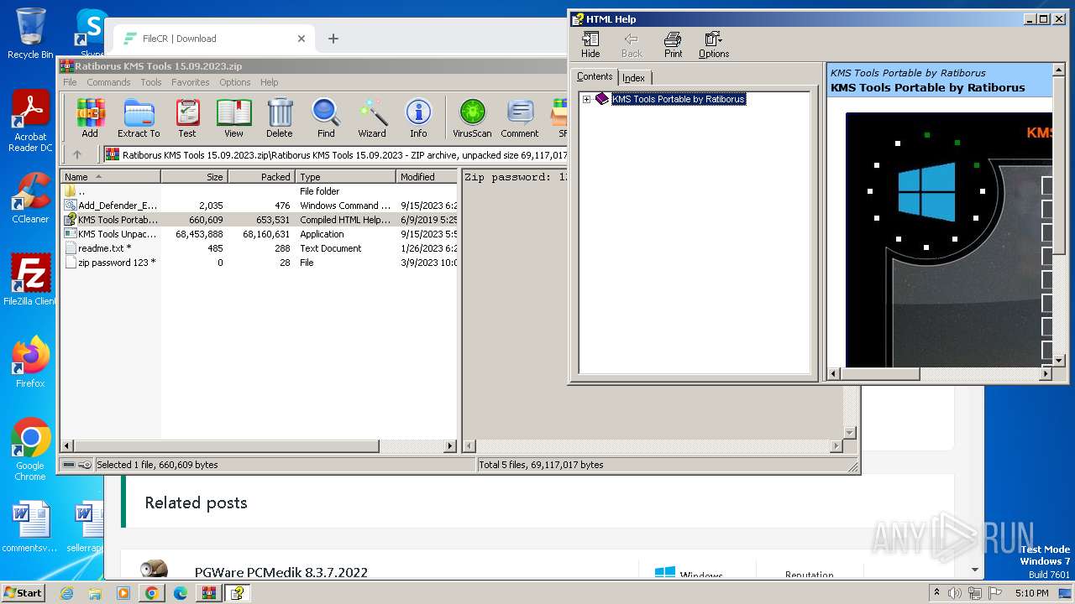Open FileZilla Client desktop icon
The image size is (1075, 604).
pos(30,280)
